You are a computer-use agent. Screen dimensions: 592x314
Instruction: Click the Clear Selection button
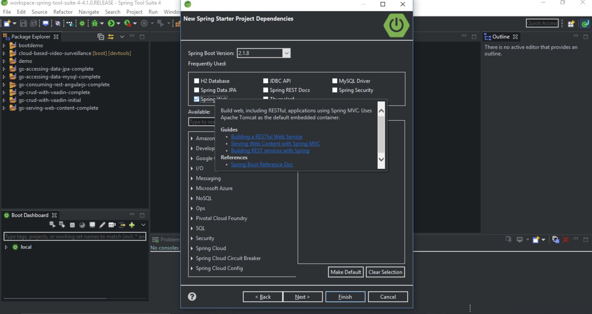click(x=386, y=272)
